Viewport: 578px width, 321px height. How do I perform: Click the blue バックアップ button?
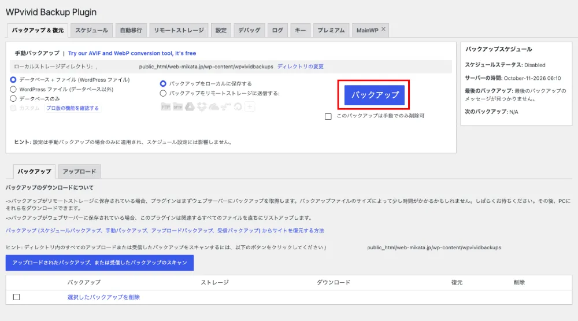[374, 95]
